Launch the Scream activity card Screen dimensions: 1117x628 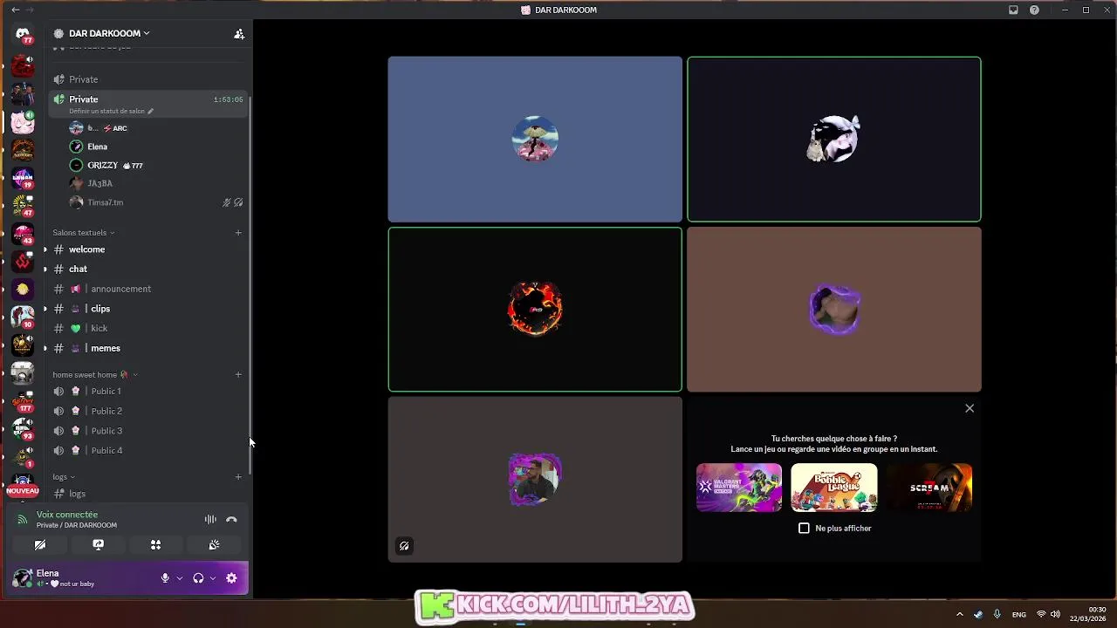(x=929, y=488)
